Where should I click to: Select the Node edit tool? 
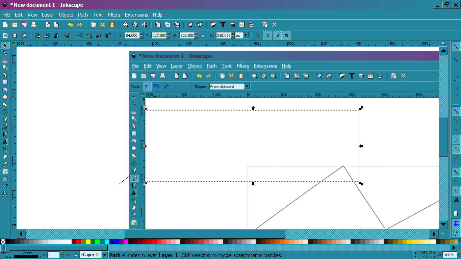click(5, 53)
